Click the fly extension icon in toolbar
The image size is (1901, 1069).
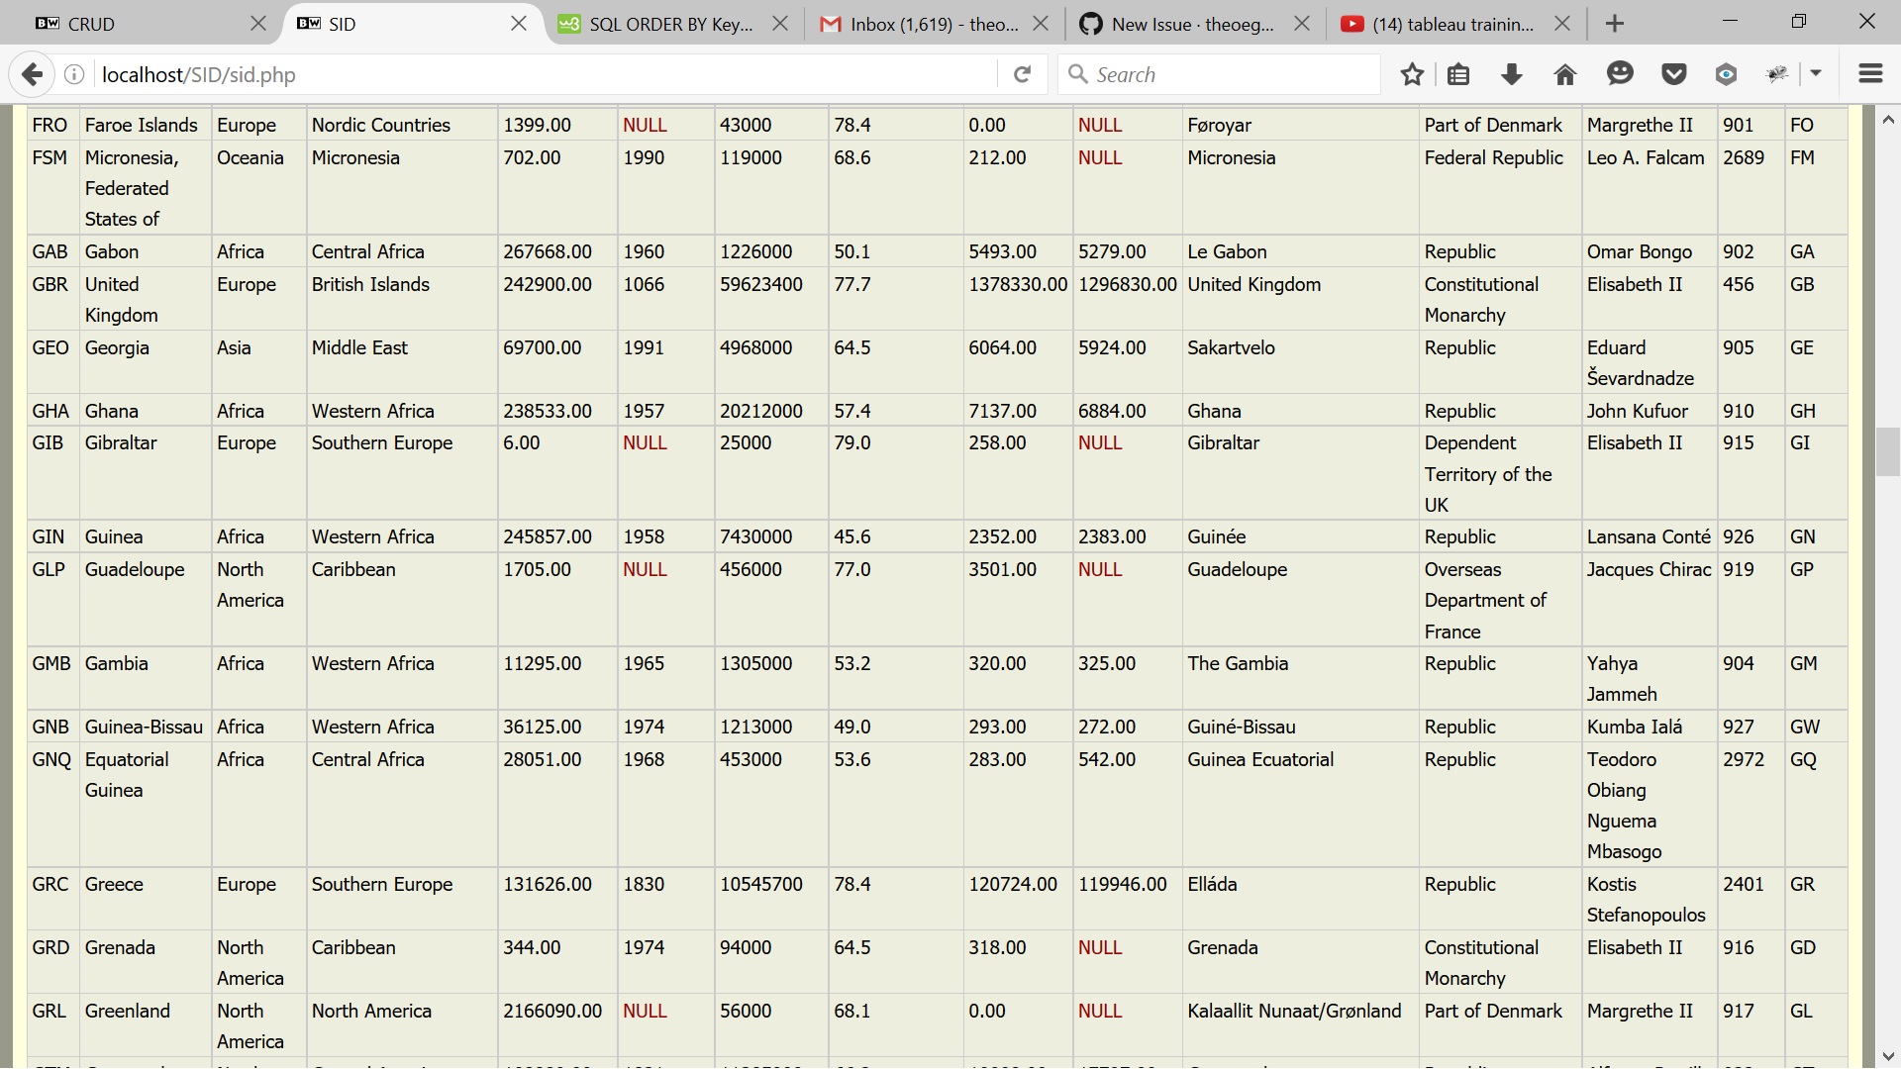click(x=1778, y=74)
